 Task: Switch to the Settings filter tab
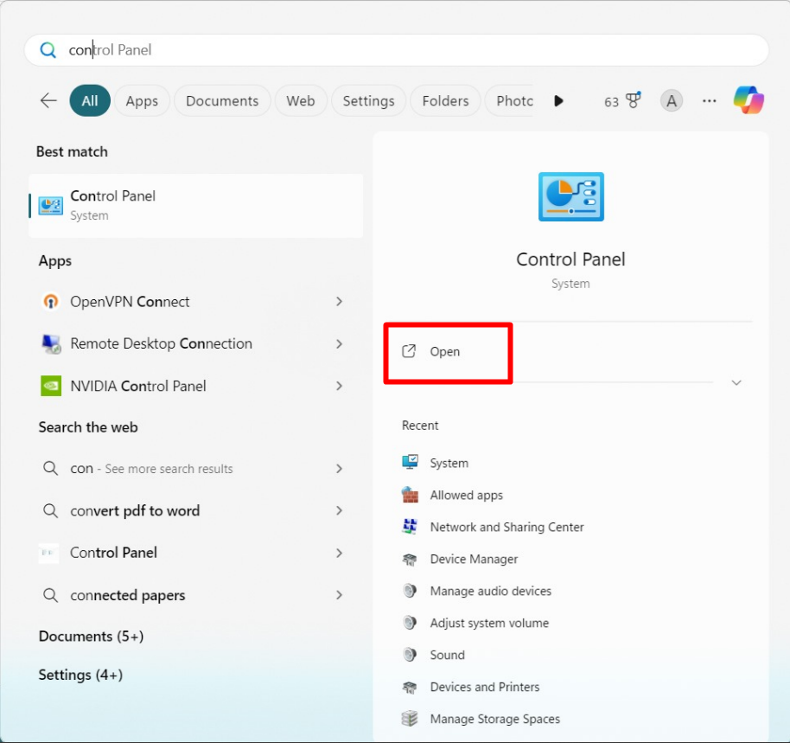[369, 101]
